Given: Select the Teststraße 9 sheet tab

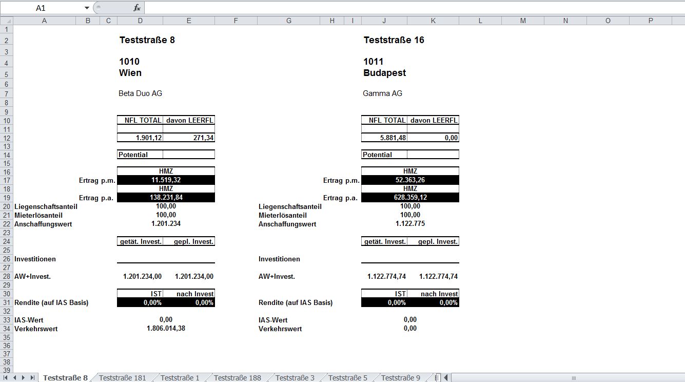Looking at the screenshot, I should (400, 378).
